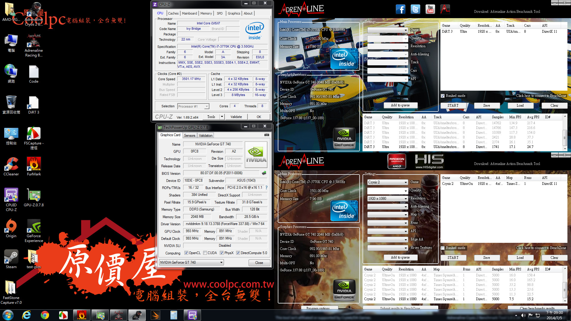Click the GPU-Z screenshot camera icon

(267, 135)
